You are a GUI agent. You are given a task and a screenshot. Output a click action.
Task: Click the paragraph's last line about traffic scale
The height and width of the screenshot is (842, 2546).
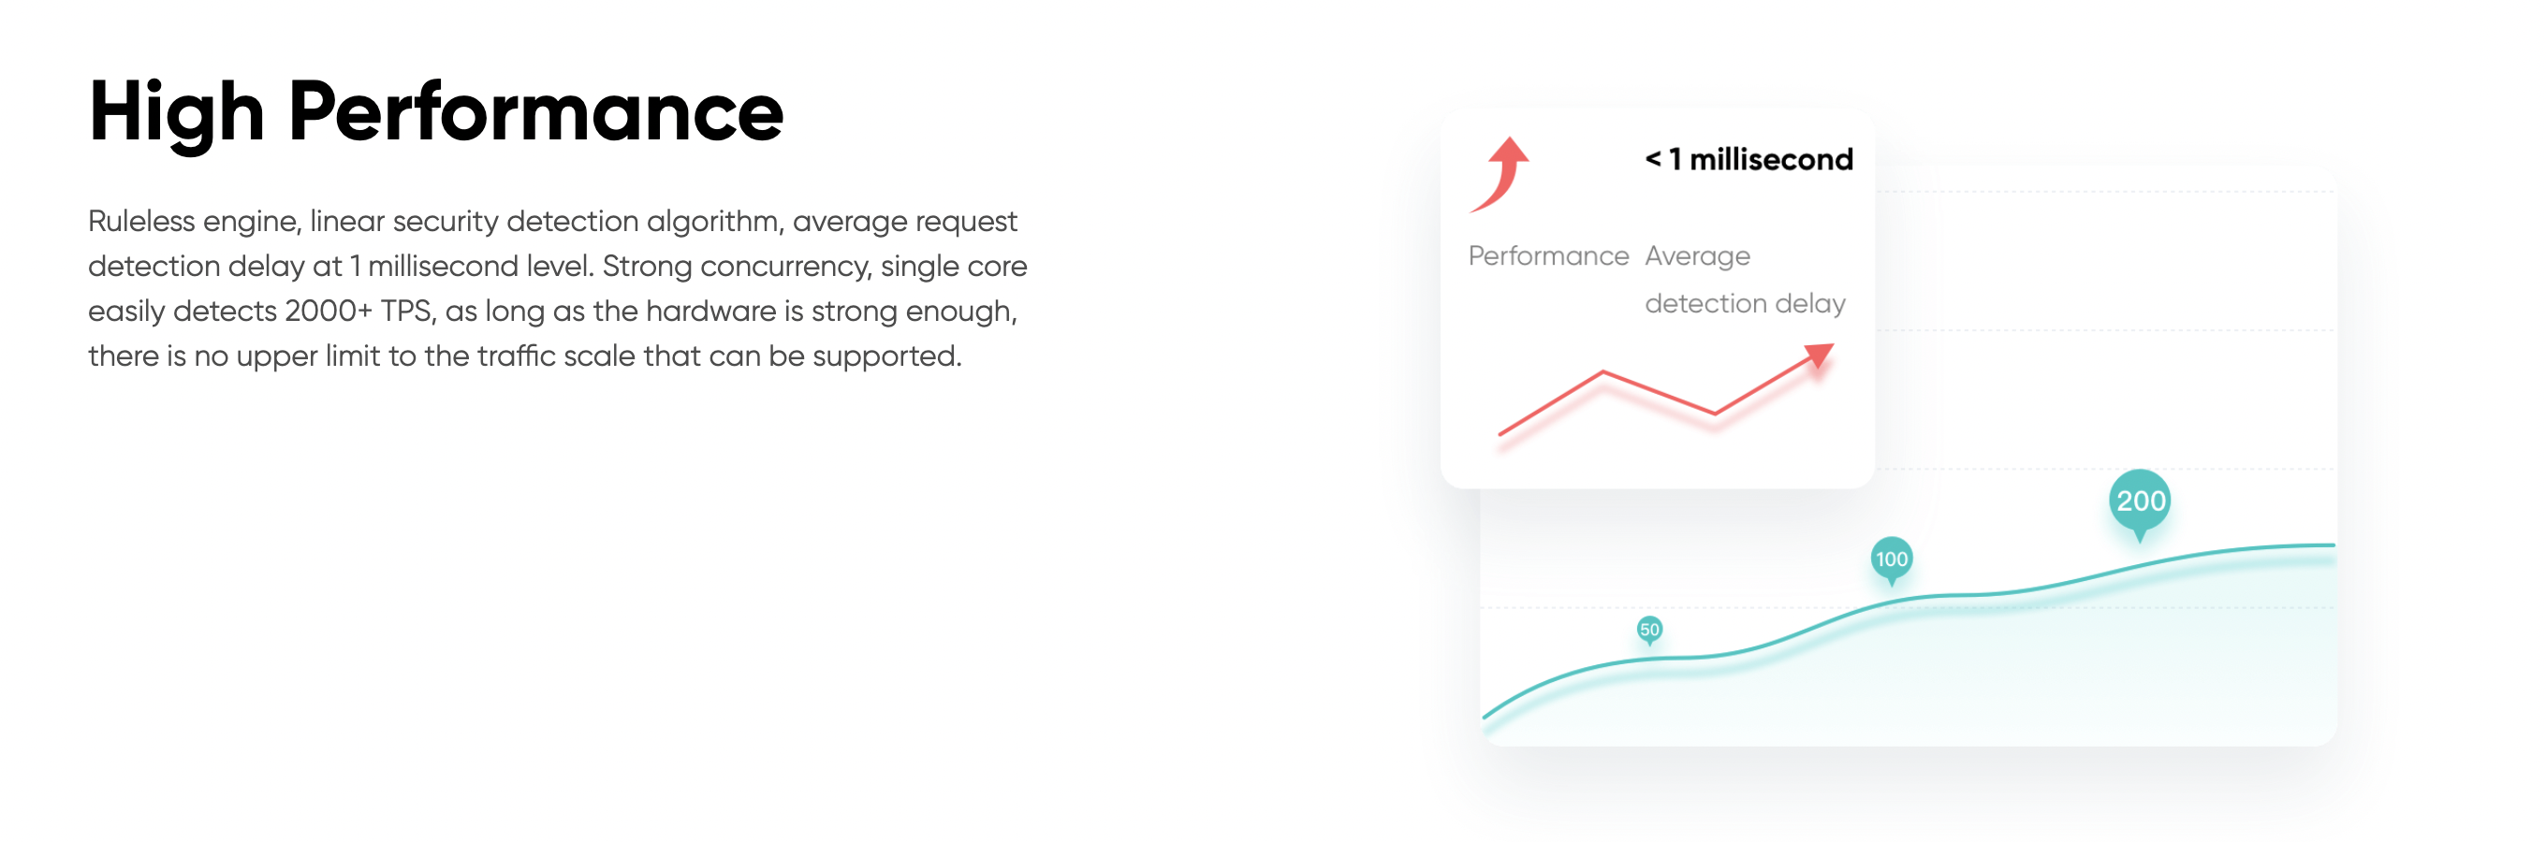525,356
